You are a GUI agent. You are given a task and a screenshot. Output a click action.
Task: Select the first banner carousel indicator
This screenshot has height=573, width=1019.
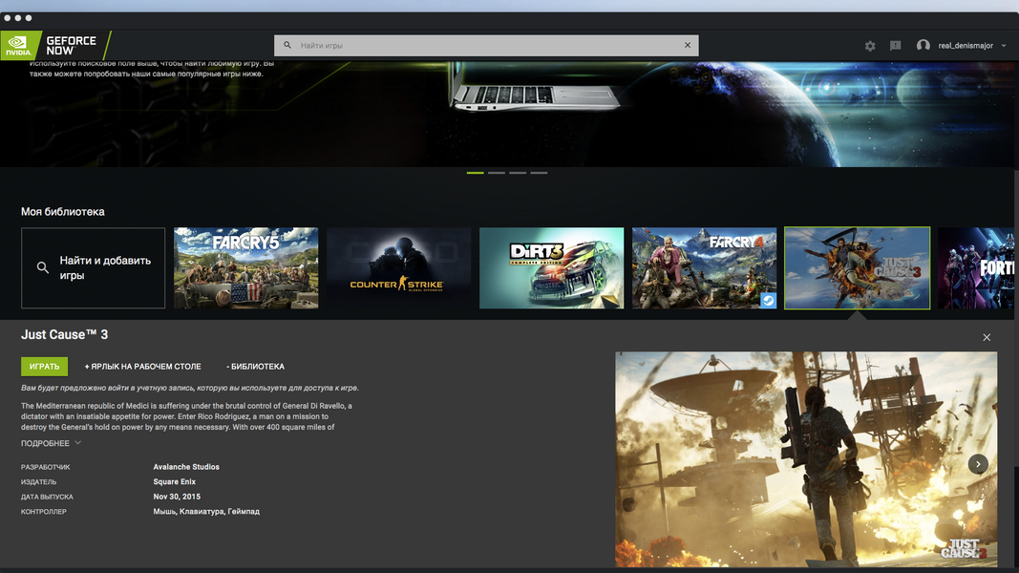click(x=475, y=173)
